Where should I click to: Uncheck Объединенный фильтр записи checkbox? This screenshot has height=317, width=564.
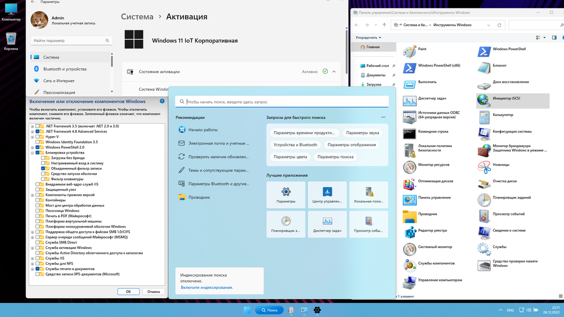(x=43, y=169)
